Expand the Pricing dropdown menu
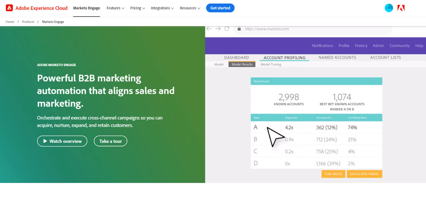This screenshot has width=426, height=207. [x=138, y=8]
